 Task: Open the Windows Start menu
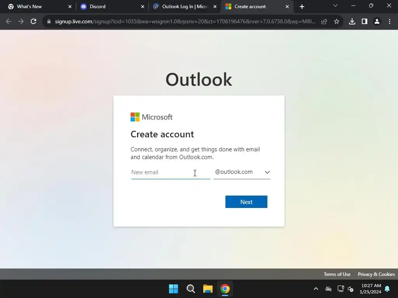174,289
